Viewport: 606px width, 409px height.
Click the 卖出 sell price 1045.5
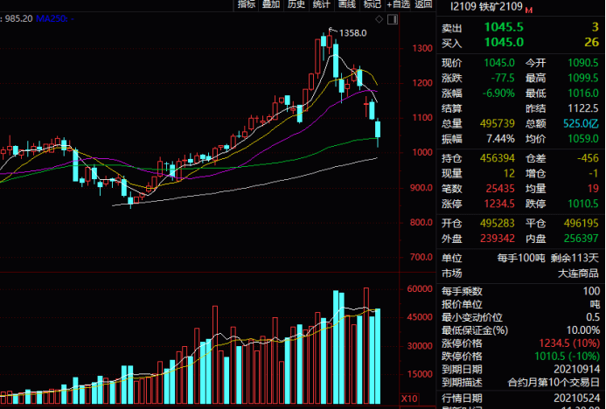point(505,27)
